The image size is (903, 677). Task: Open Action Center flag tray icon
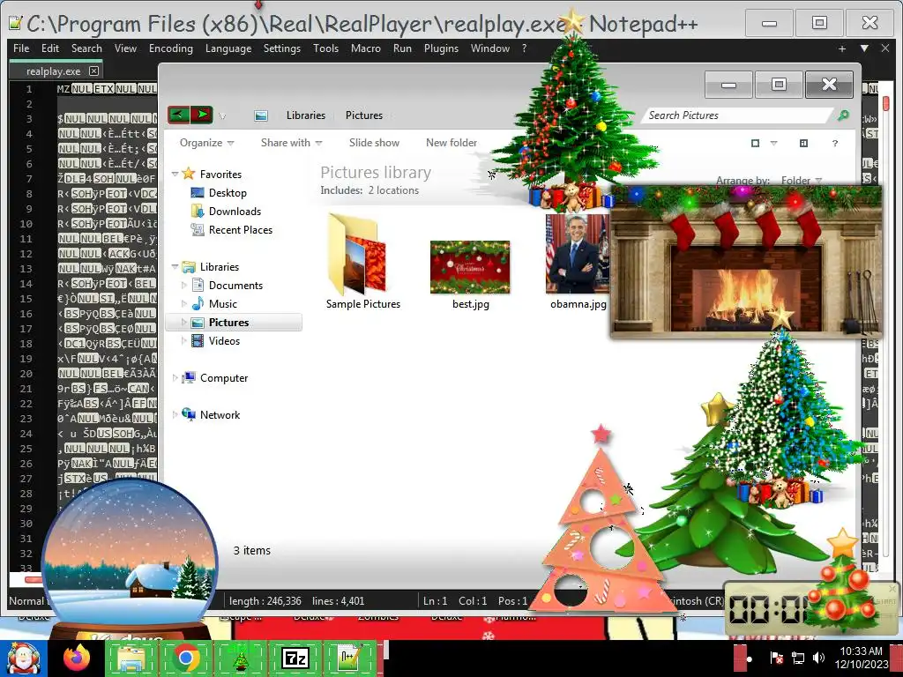click(x=776, y=658)
